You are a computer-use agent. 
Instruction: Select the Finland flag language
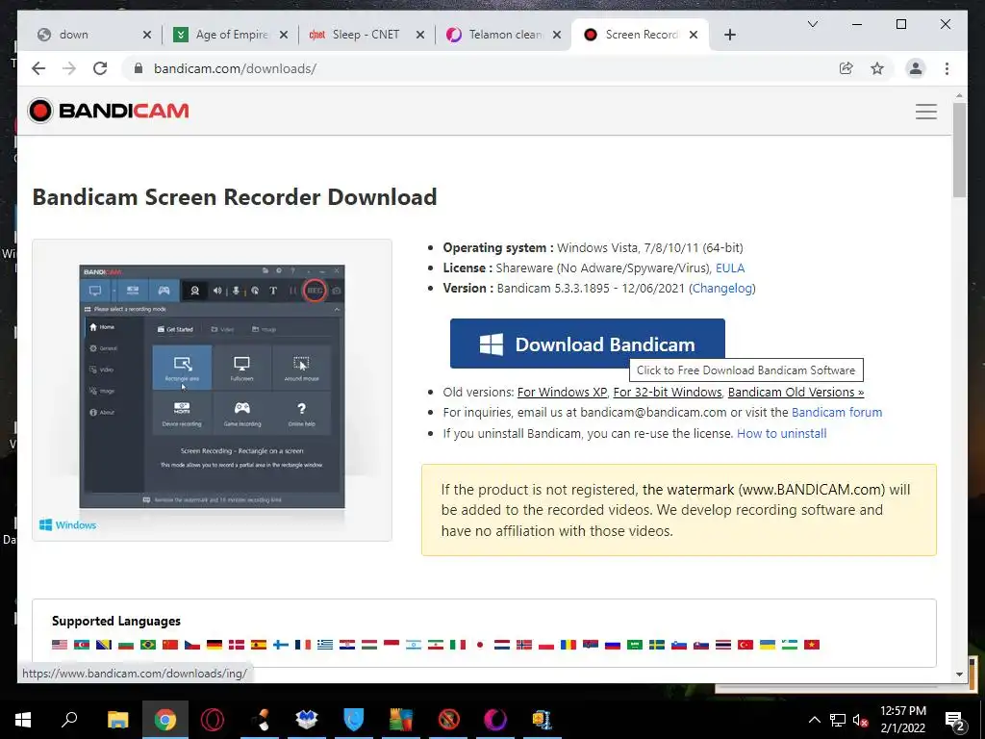(281, 645)
